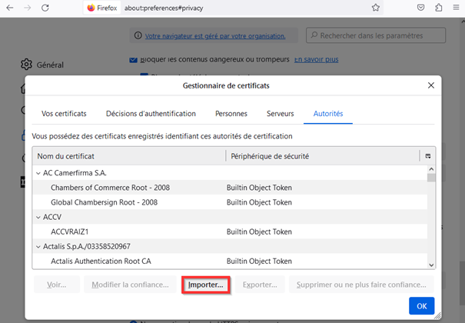Viewport: 465px width, 323px height.
Task: Open the column picker icon in certificate list
Action: coord(427,156)
